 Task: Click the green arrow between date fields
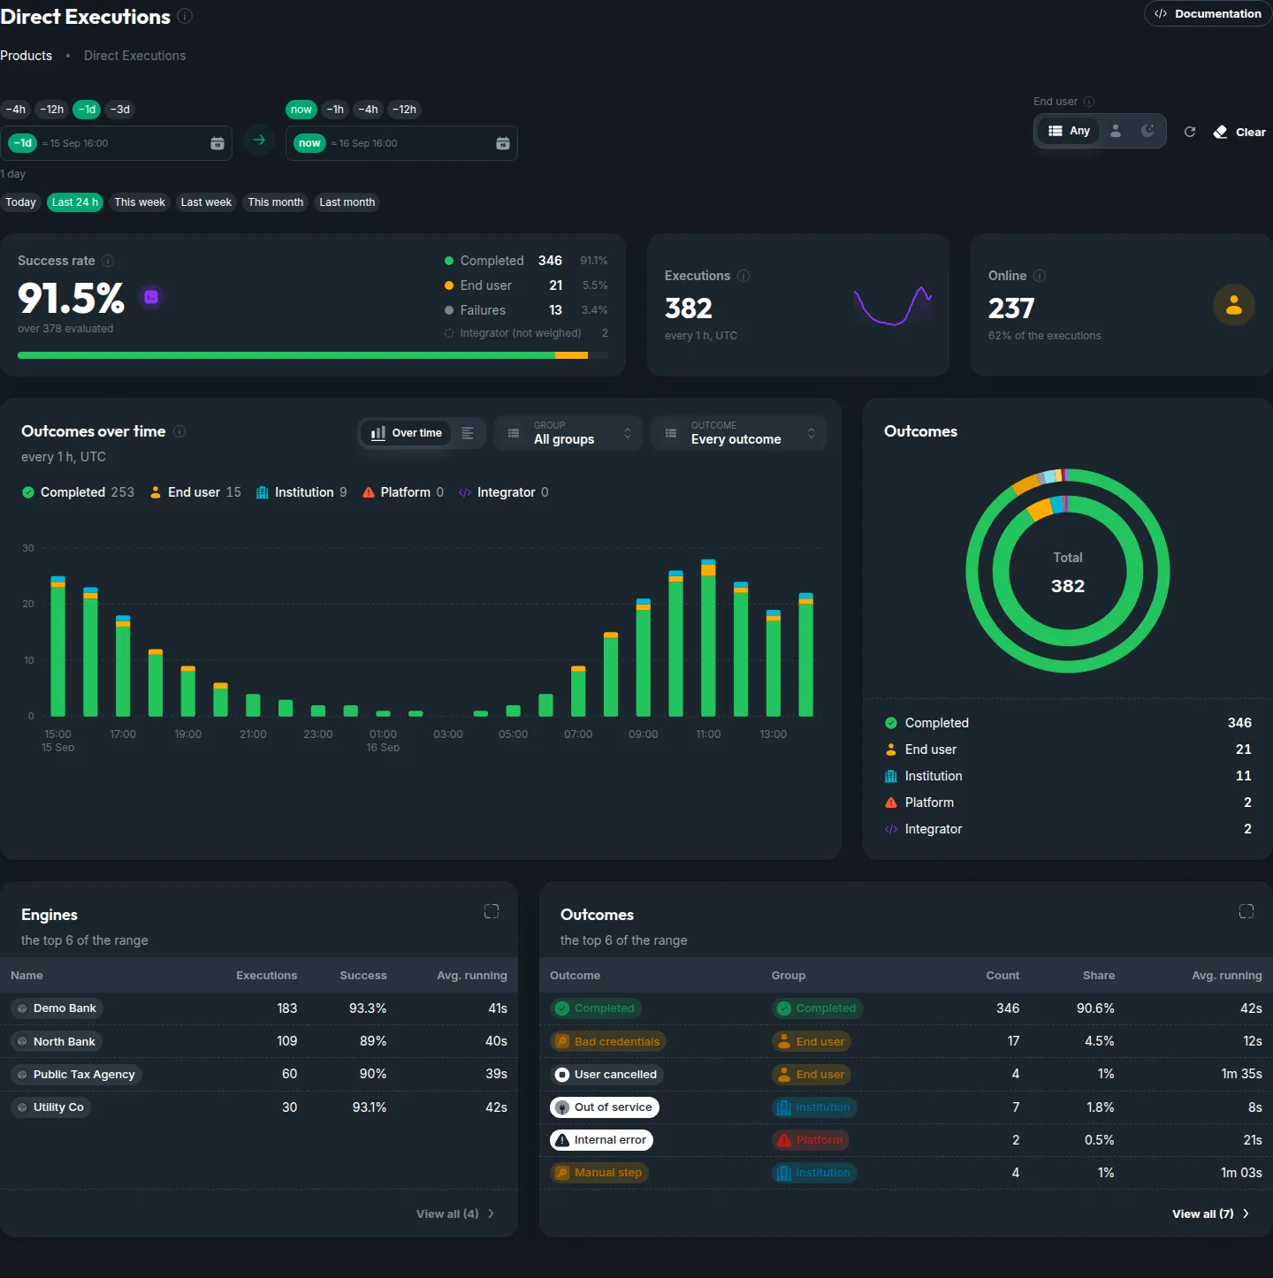click(259, 140)
